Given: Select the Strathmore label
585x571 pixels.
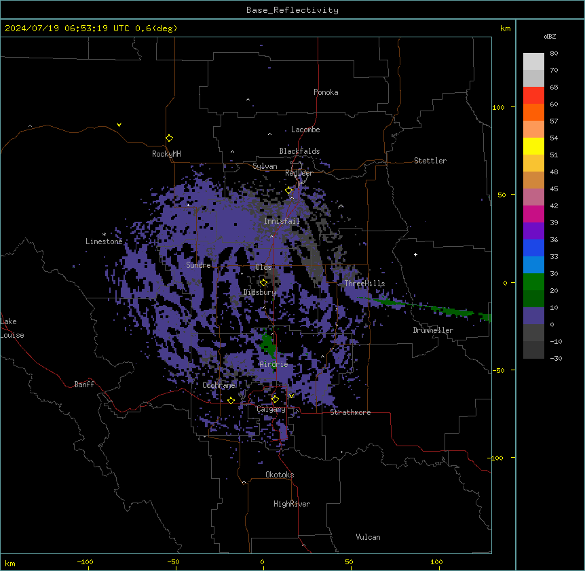Looking at the screenshot, I should [350, 412].
